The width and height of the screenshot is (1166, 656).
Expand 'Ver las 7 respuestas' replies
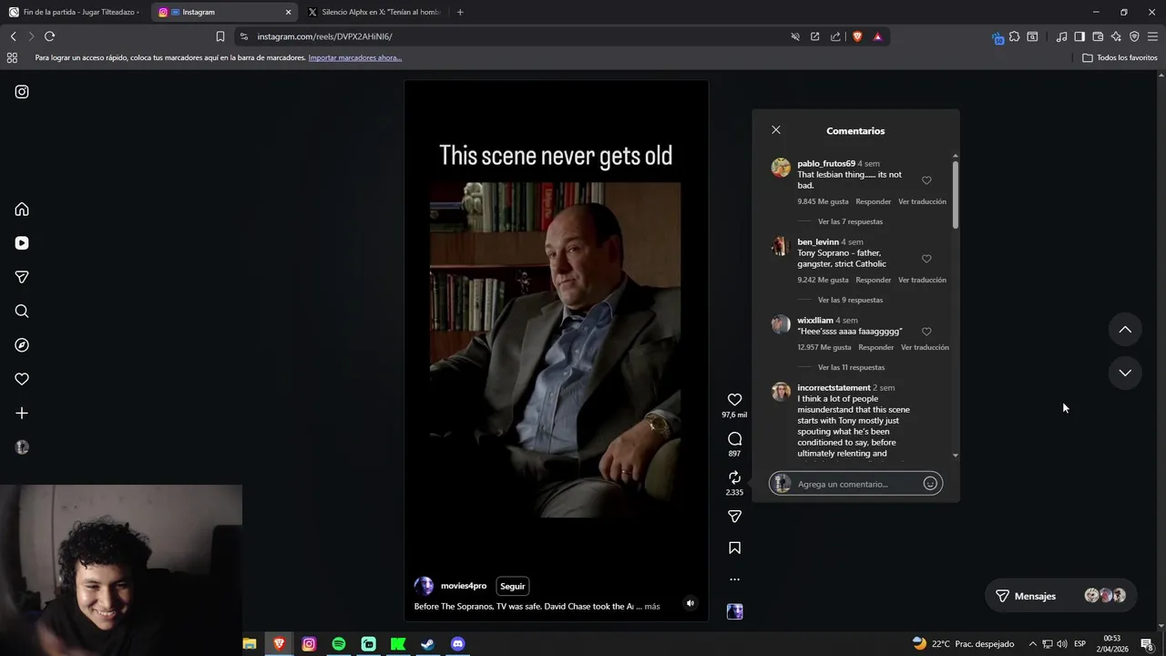(x=850, y=221)
